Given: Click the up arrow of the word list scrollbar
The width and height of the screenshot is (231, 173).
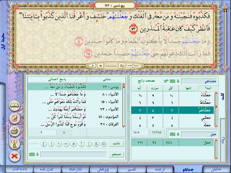Looking at the screenshot, I should coord(216,93).
